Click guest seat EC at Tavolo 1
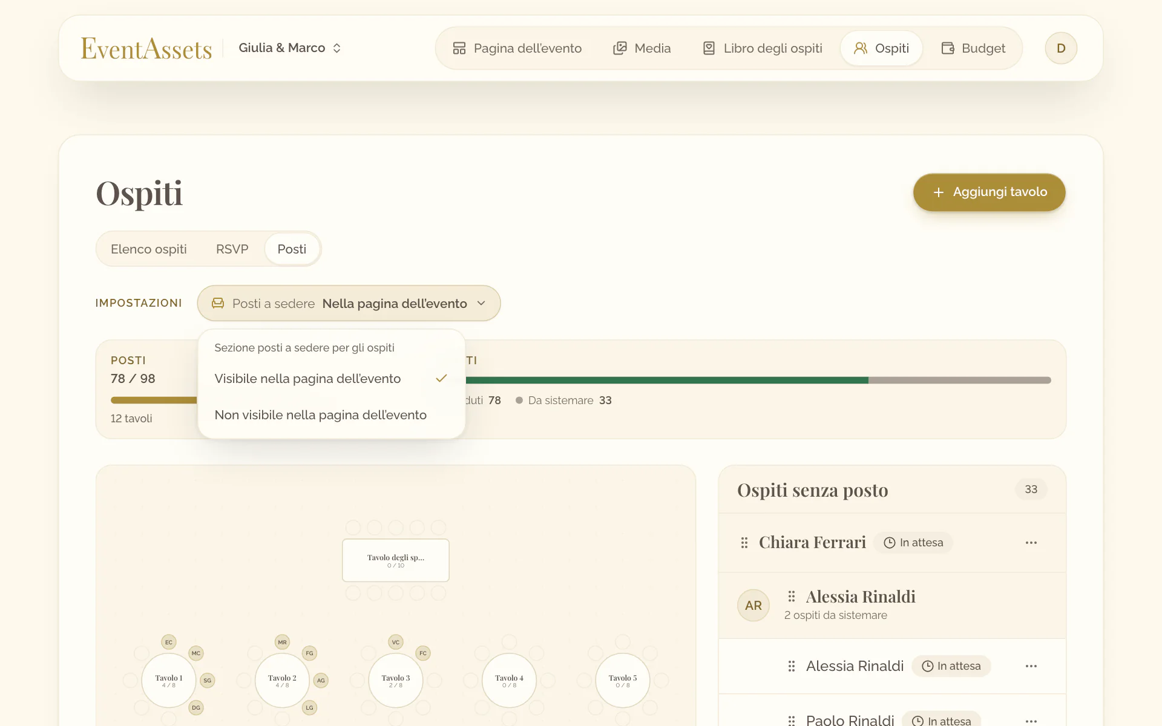This screenshot has height=726, width=1162. click(169, 642)
